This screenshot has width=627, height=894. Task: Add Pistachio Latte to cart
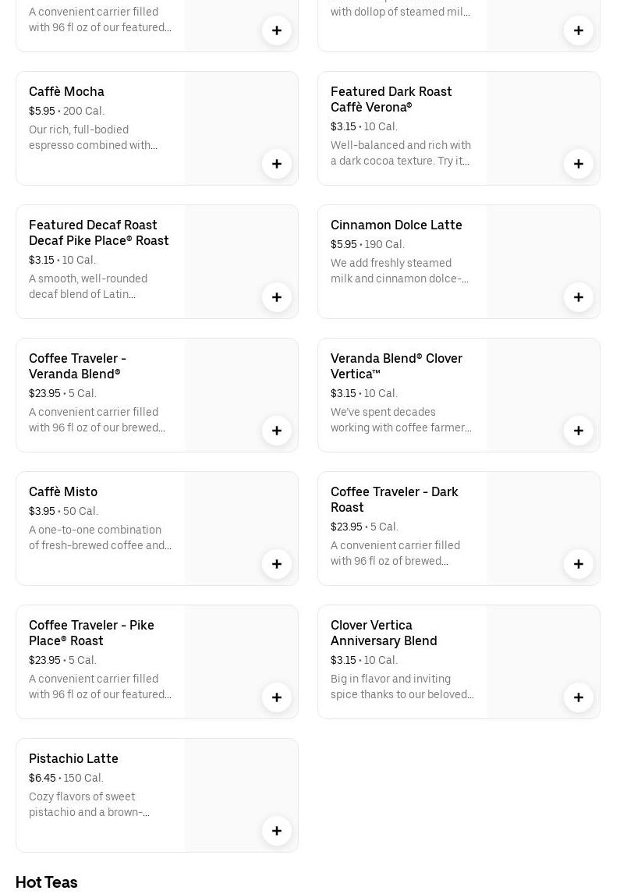277,831
